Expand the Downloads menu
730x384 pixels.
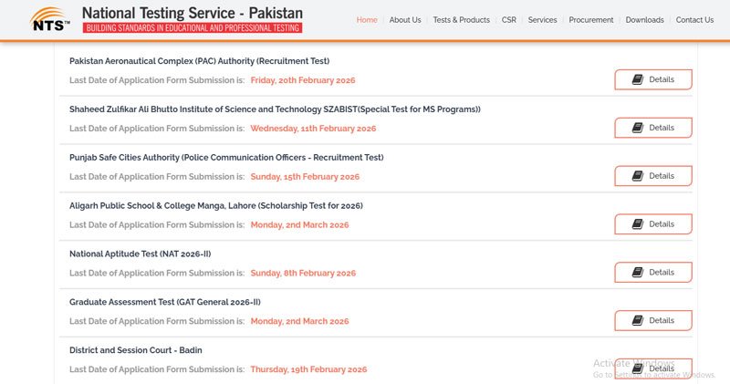[x=644, y=20]
